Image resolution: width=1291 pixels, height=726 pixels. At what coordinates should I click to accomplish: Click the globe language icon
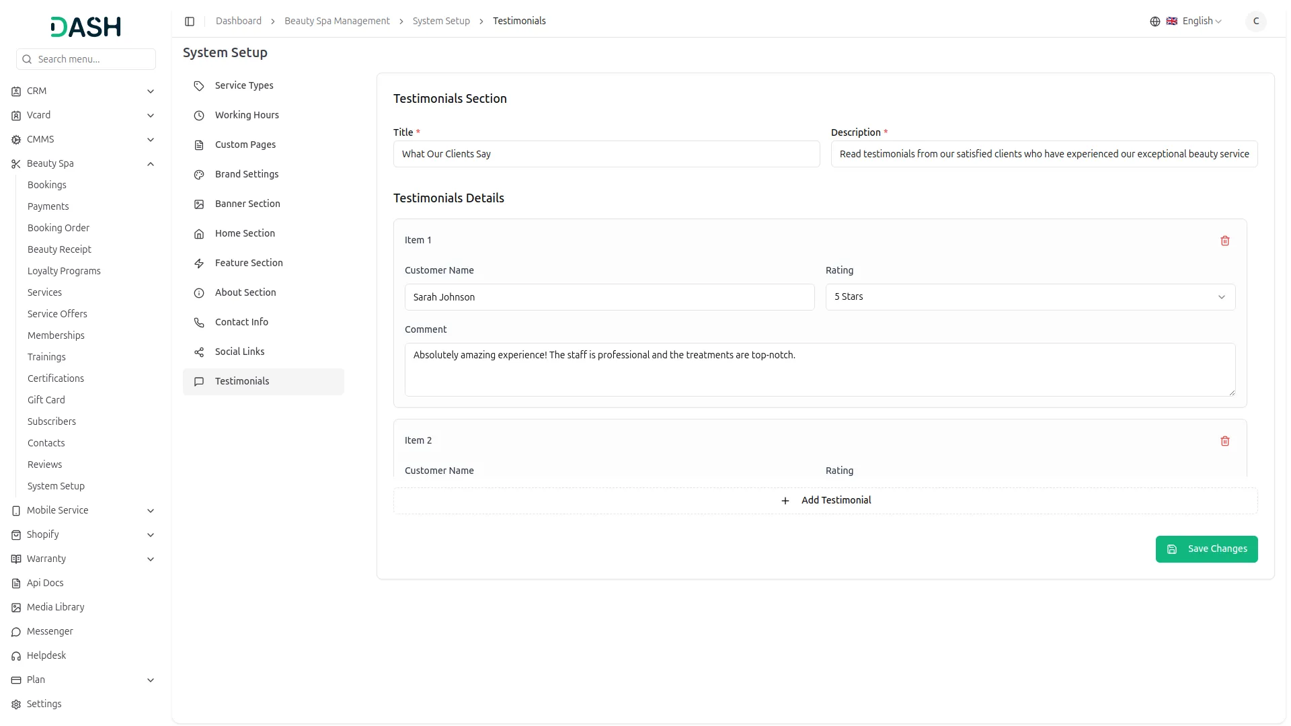point(1155,22)
